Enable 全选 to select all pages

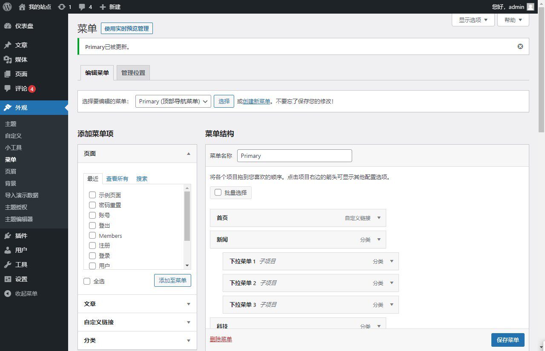87,281
